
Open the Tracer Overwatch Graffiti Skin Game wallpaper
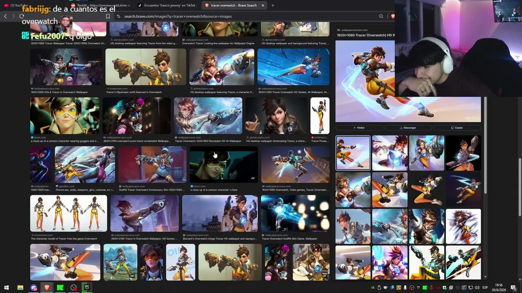[295, 213]
